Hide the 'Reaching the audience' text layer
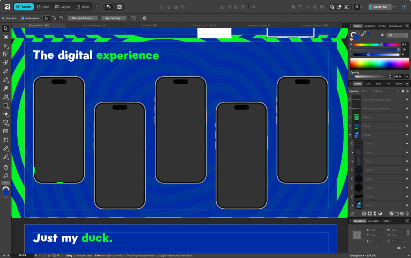Screen dimensions: 411x258 tap(407, 108)
